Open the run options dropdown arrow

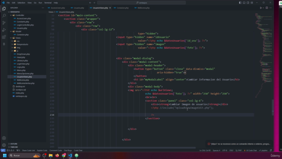(263, 8)
